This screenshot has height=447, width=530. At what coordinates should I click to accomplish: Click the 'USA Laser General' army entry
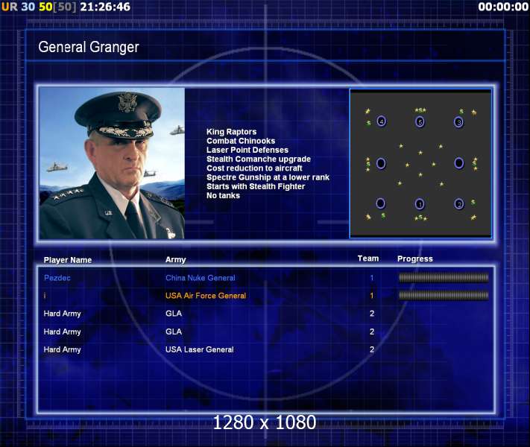click(x=200, y=349)
